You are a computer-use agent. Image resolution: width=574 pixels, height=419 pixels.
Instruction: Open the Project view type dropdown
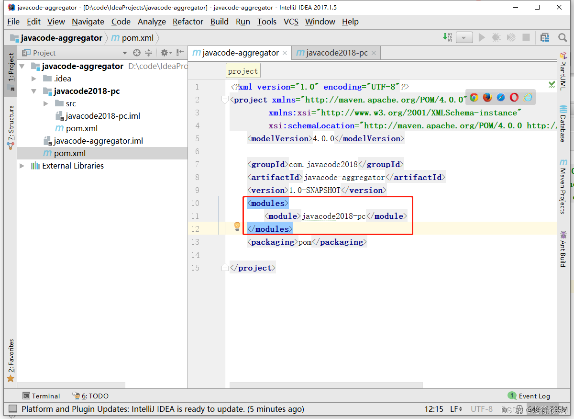(125, 53)
